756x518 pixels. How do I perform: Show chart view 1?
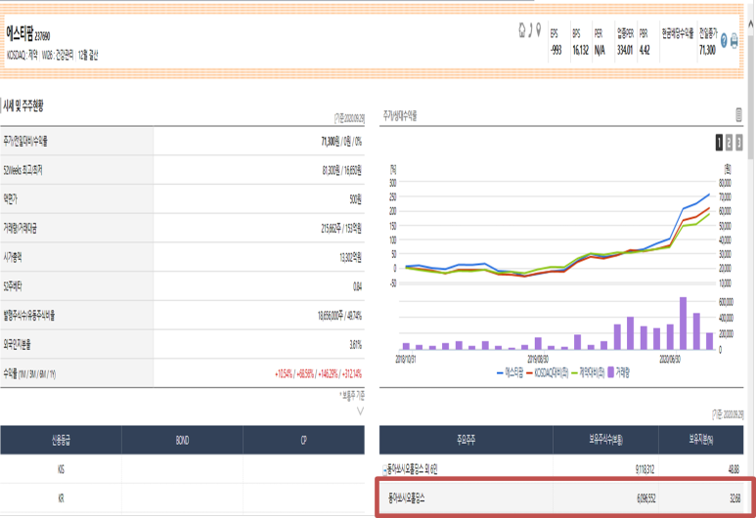click(x=719, y=143)
